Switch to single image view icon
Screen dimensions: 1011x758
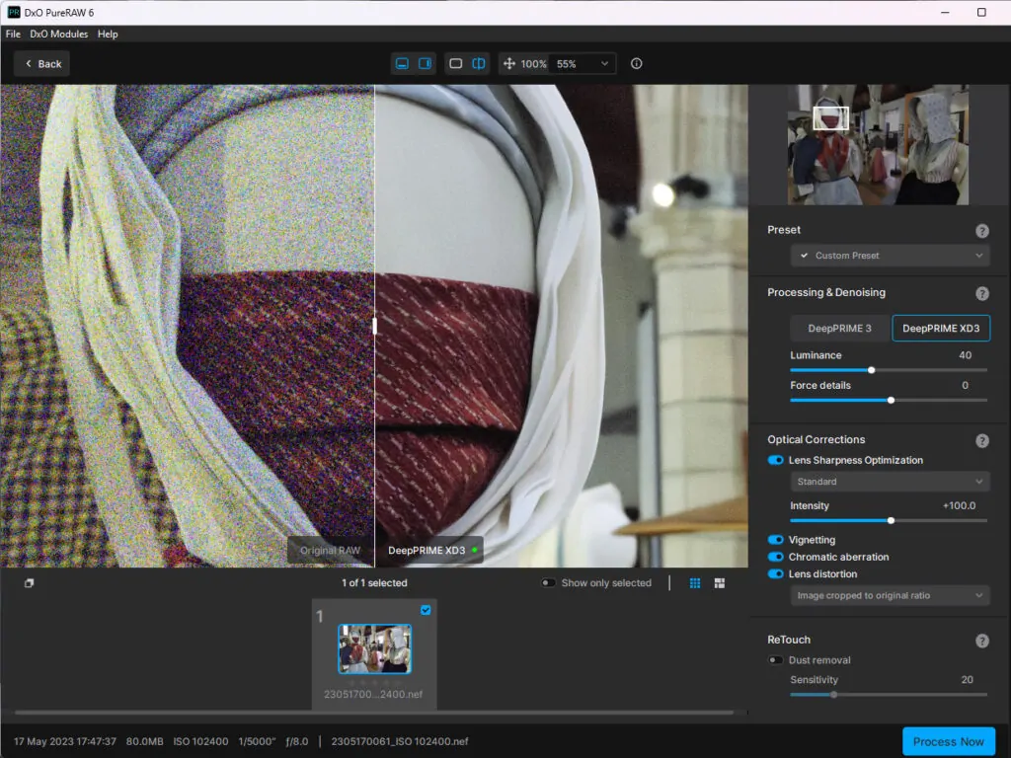(x=455, y=63)
